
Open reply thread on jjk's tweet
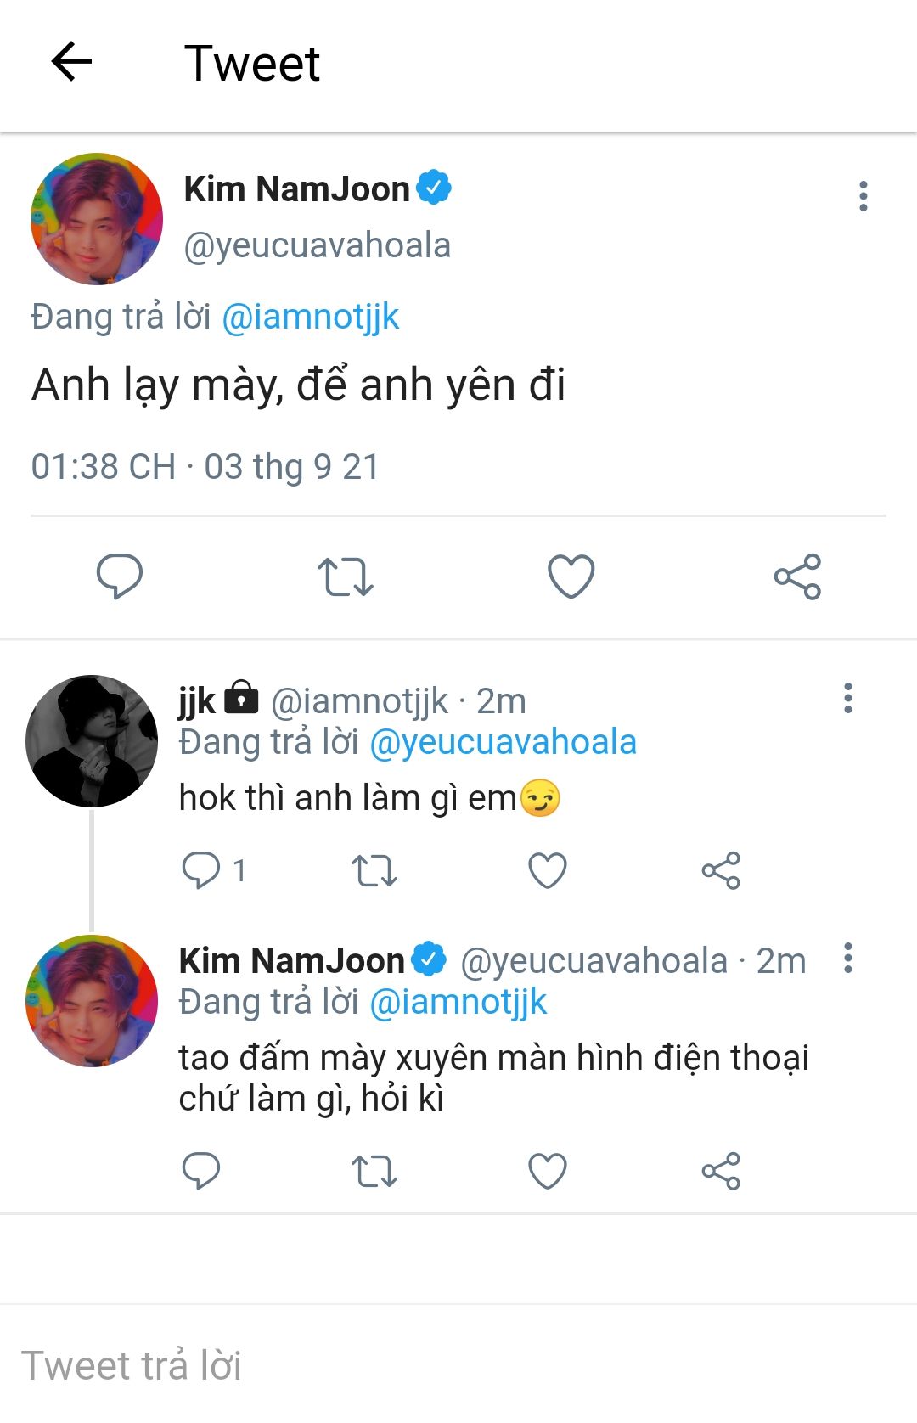214,870
